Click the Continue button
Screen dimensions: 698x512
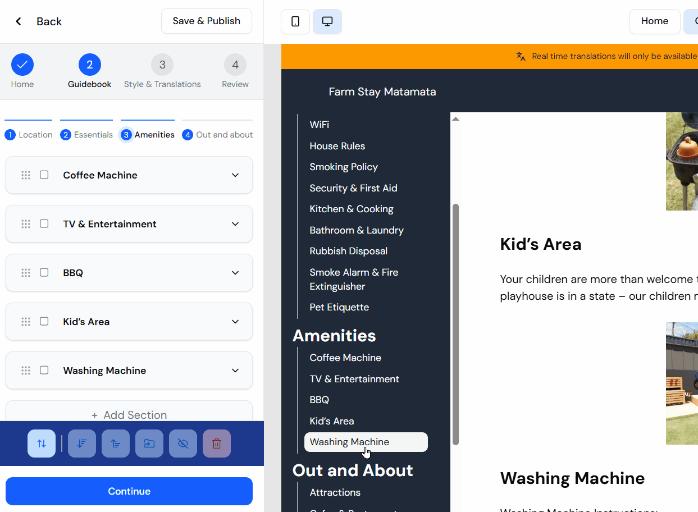[129, 491]
